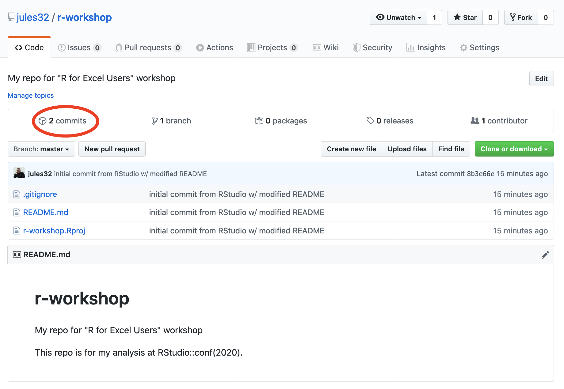
Task: Open latest commit hash 8b3e66e
Action: pos(480,174)
